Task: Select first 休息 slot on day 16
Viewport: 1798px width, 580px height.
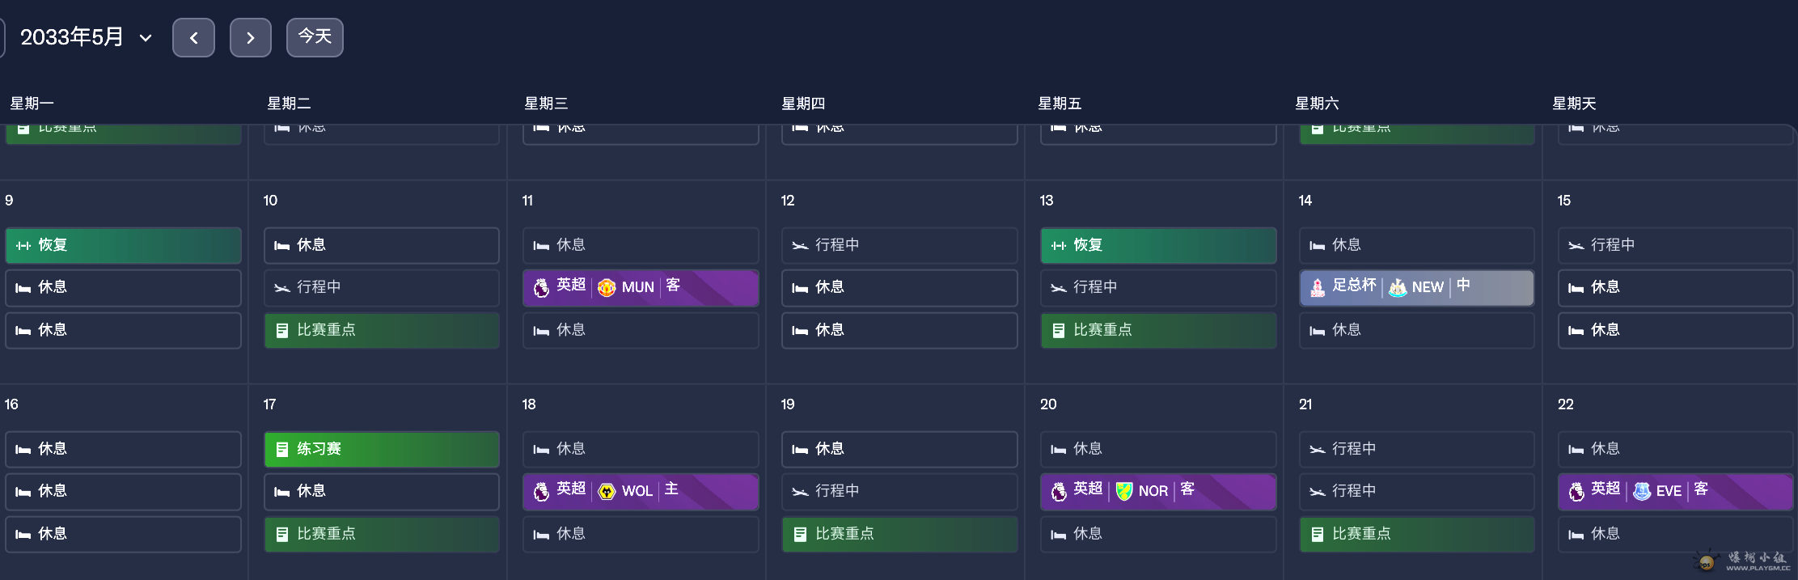Action: point(123,449)
